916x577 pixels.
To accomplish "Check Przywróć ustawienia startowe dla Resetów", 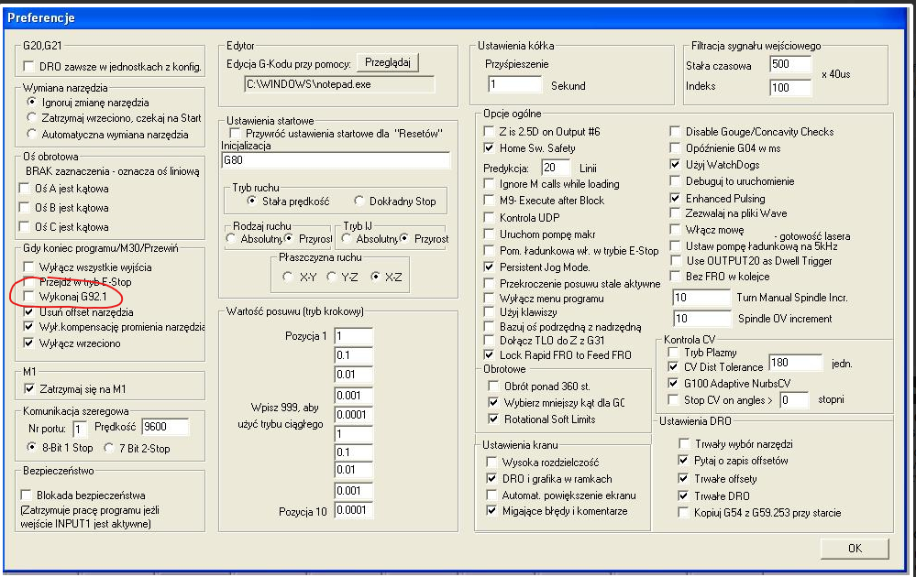I will 235,134.
